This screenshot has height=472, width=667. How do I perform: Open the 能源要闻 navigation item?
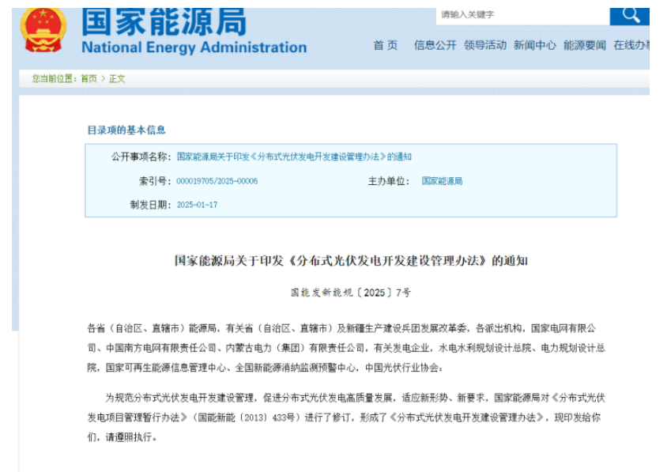point(585,45)
